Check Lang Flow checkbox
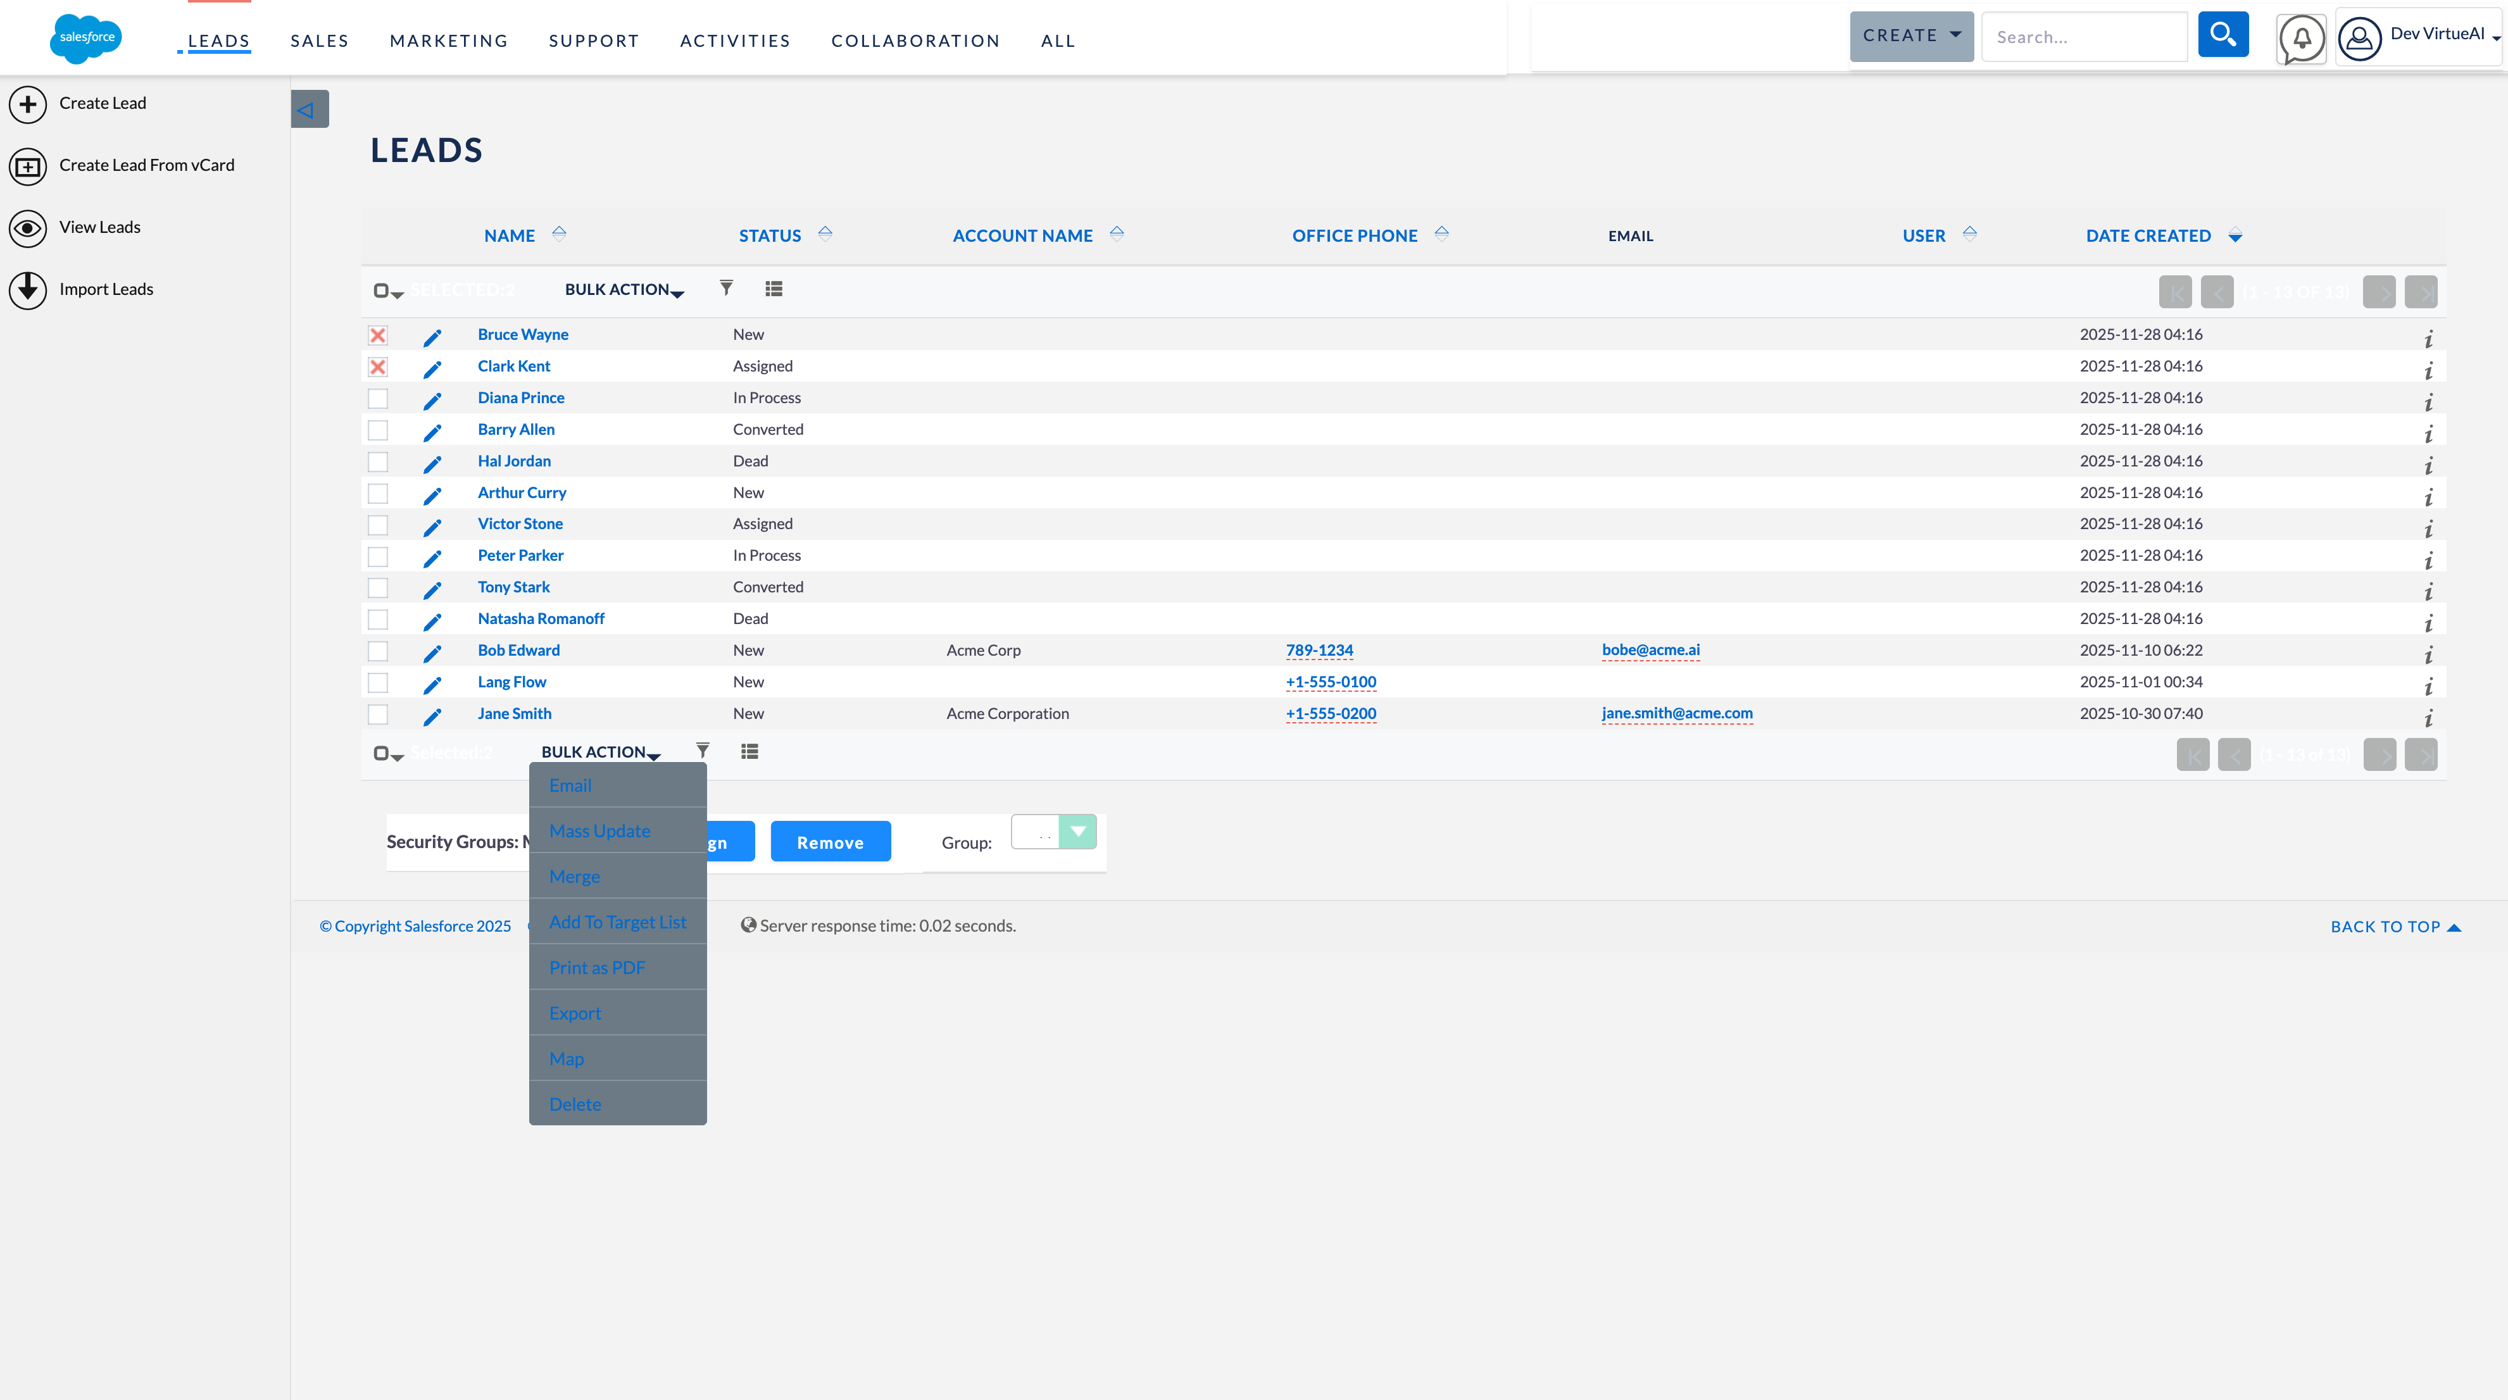The height and width of the screenshot is (1400, 2508). pos(378,682)
